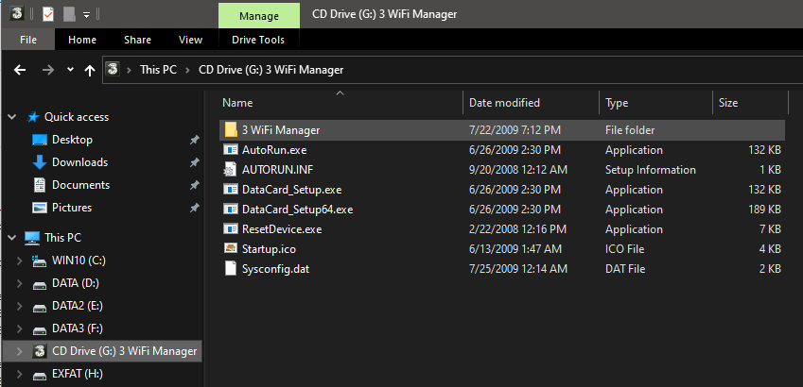Expand the DATA2 (E:) drive node
803x387 pixels.
[20, 306]
